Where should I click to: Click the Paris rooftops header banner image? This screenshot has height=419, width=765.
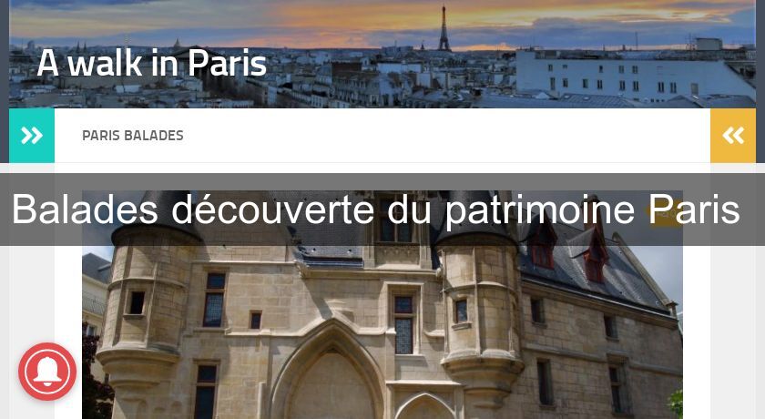coord(382,54)
